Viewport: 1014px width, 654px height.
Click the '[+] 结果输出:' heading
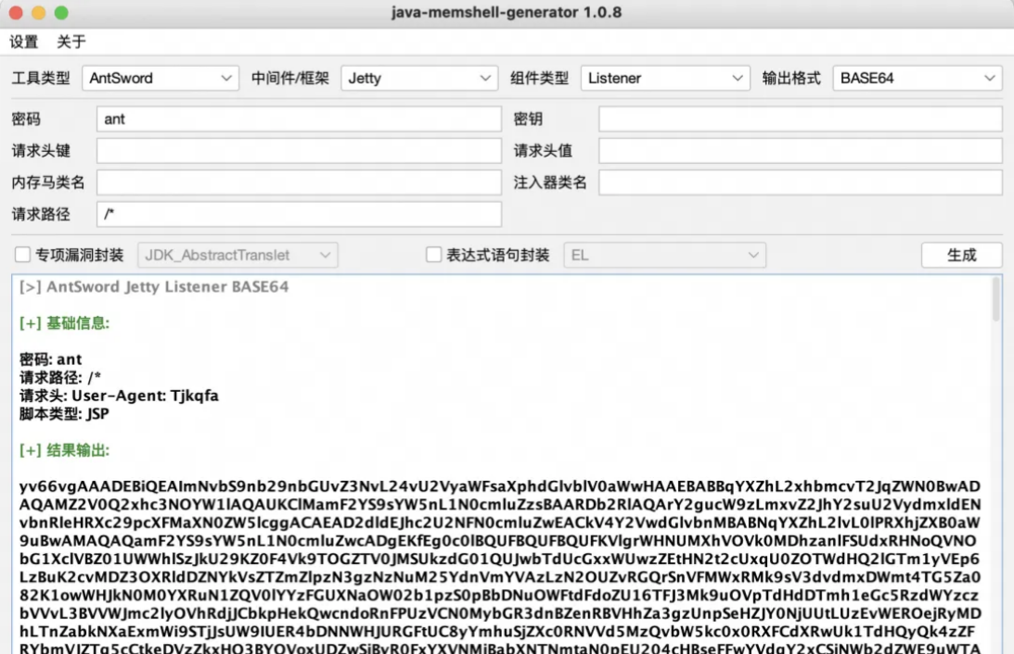(x=65, y=450)
